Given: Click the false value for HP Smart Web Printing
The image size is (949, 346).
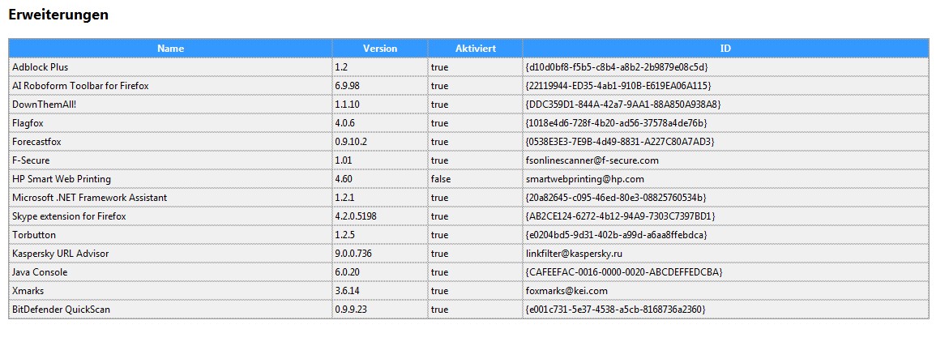Looking at the screenshot, I should pyautogui.click(x=441, y=179).
